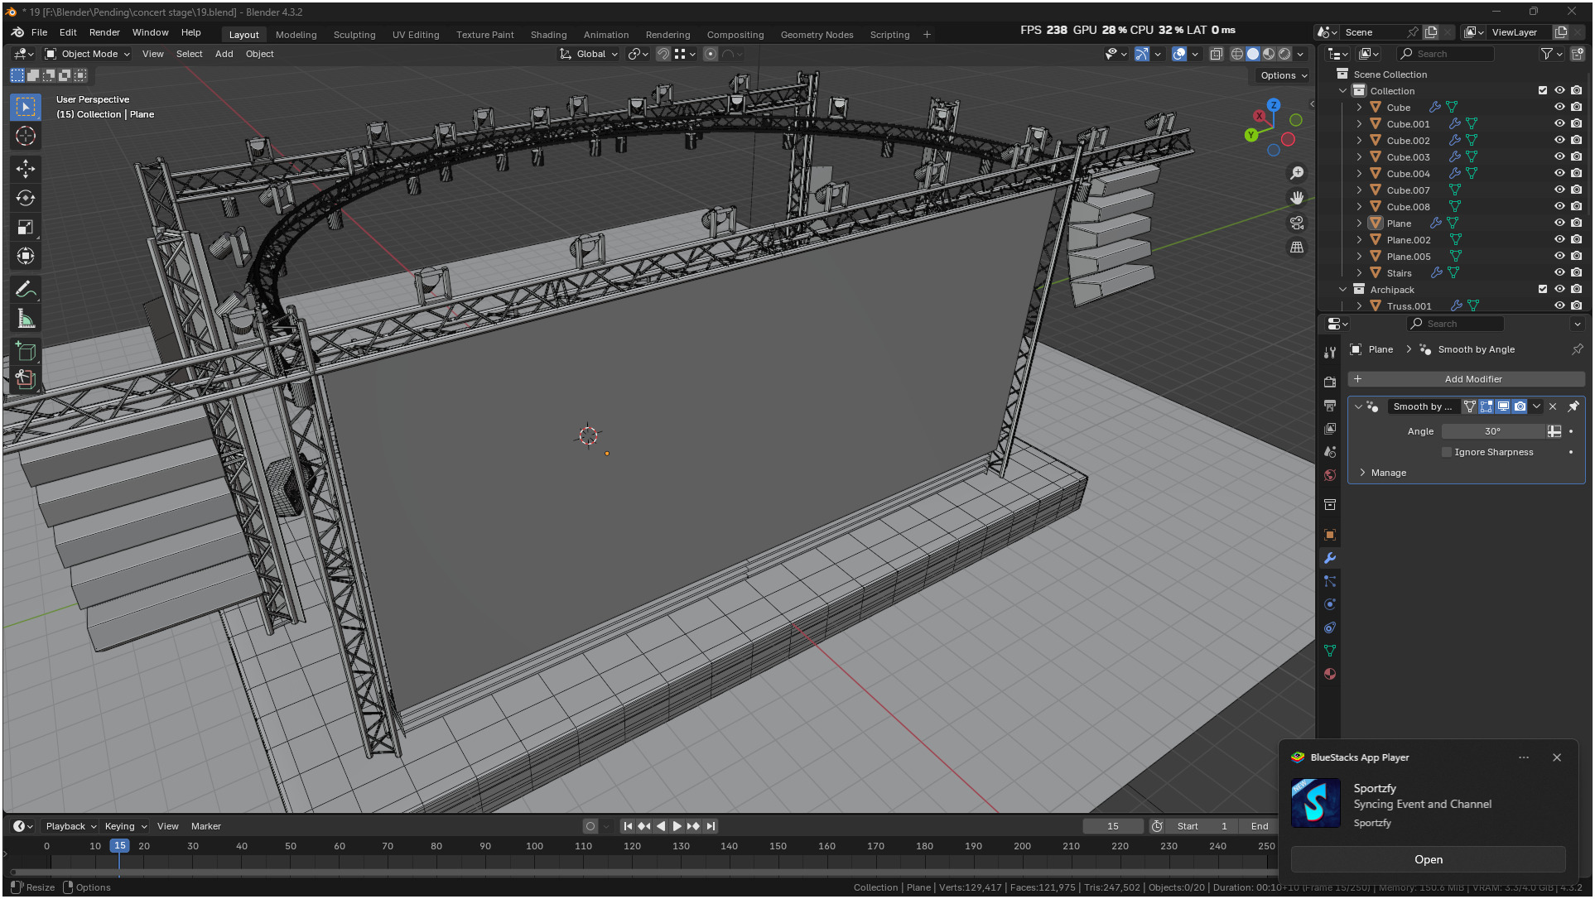
Task: Click the Angle 30° value field
Action: (x=1491, y=431)
